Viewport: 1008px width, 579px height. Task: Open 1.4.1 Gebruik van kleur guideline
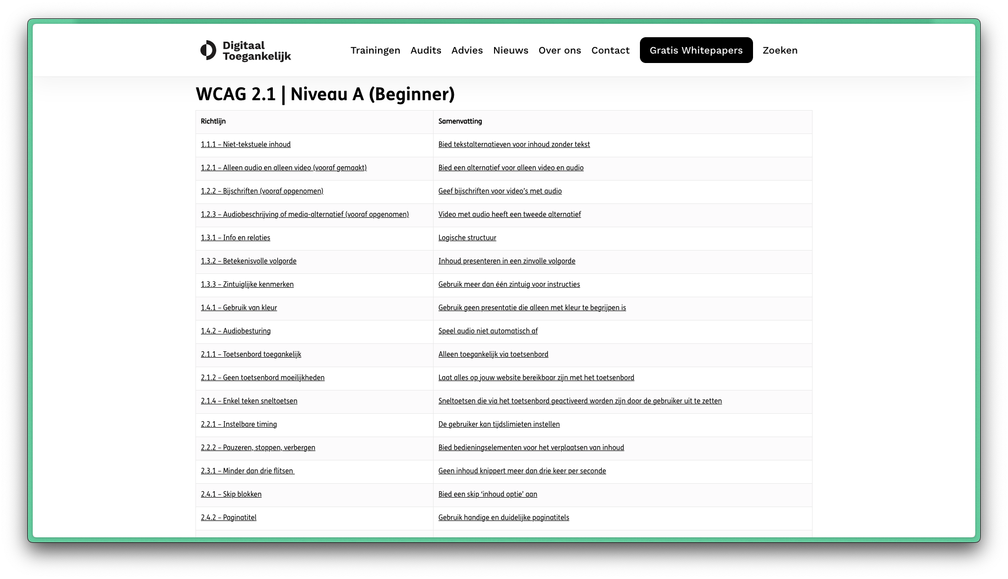coord(239,308)
